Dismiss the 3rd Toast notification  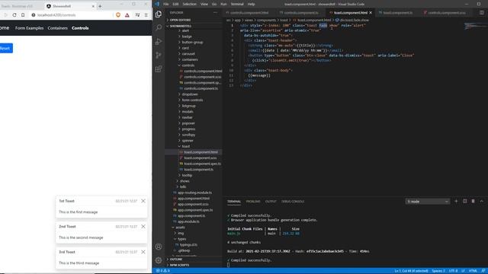pos(143,252)
